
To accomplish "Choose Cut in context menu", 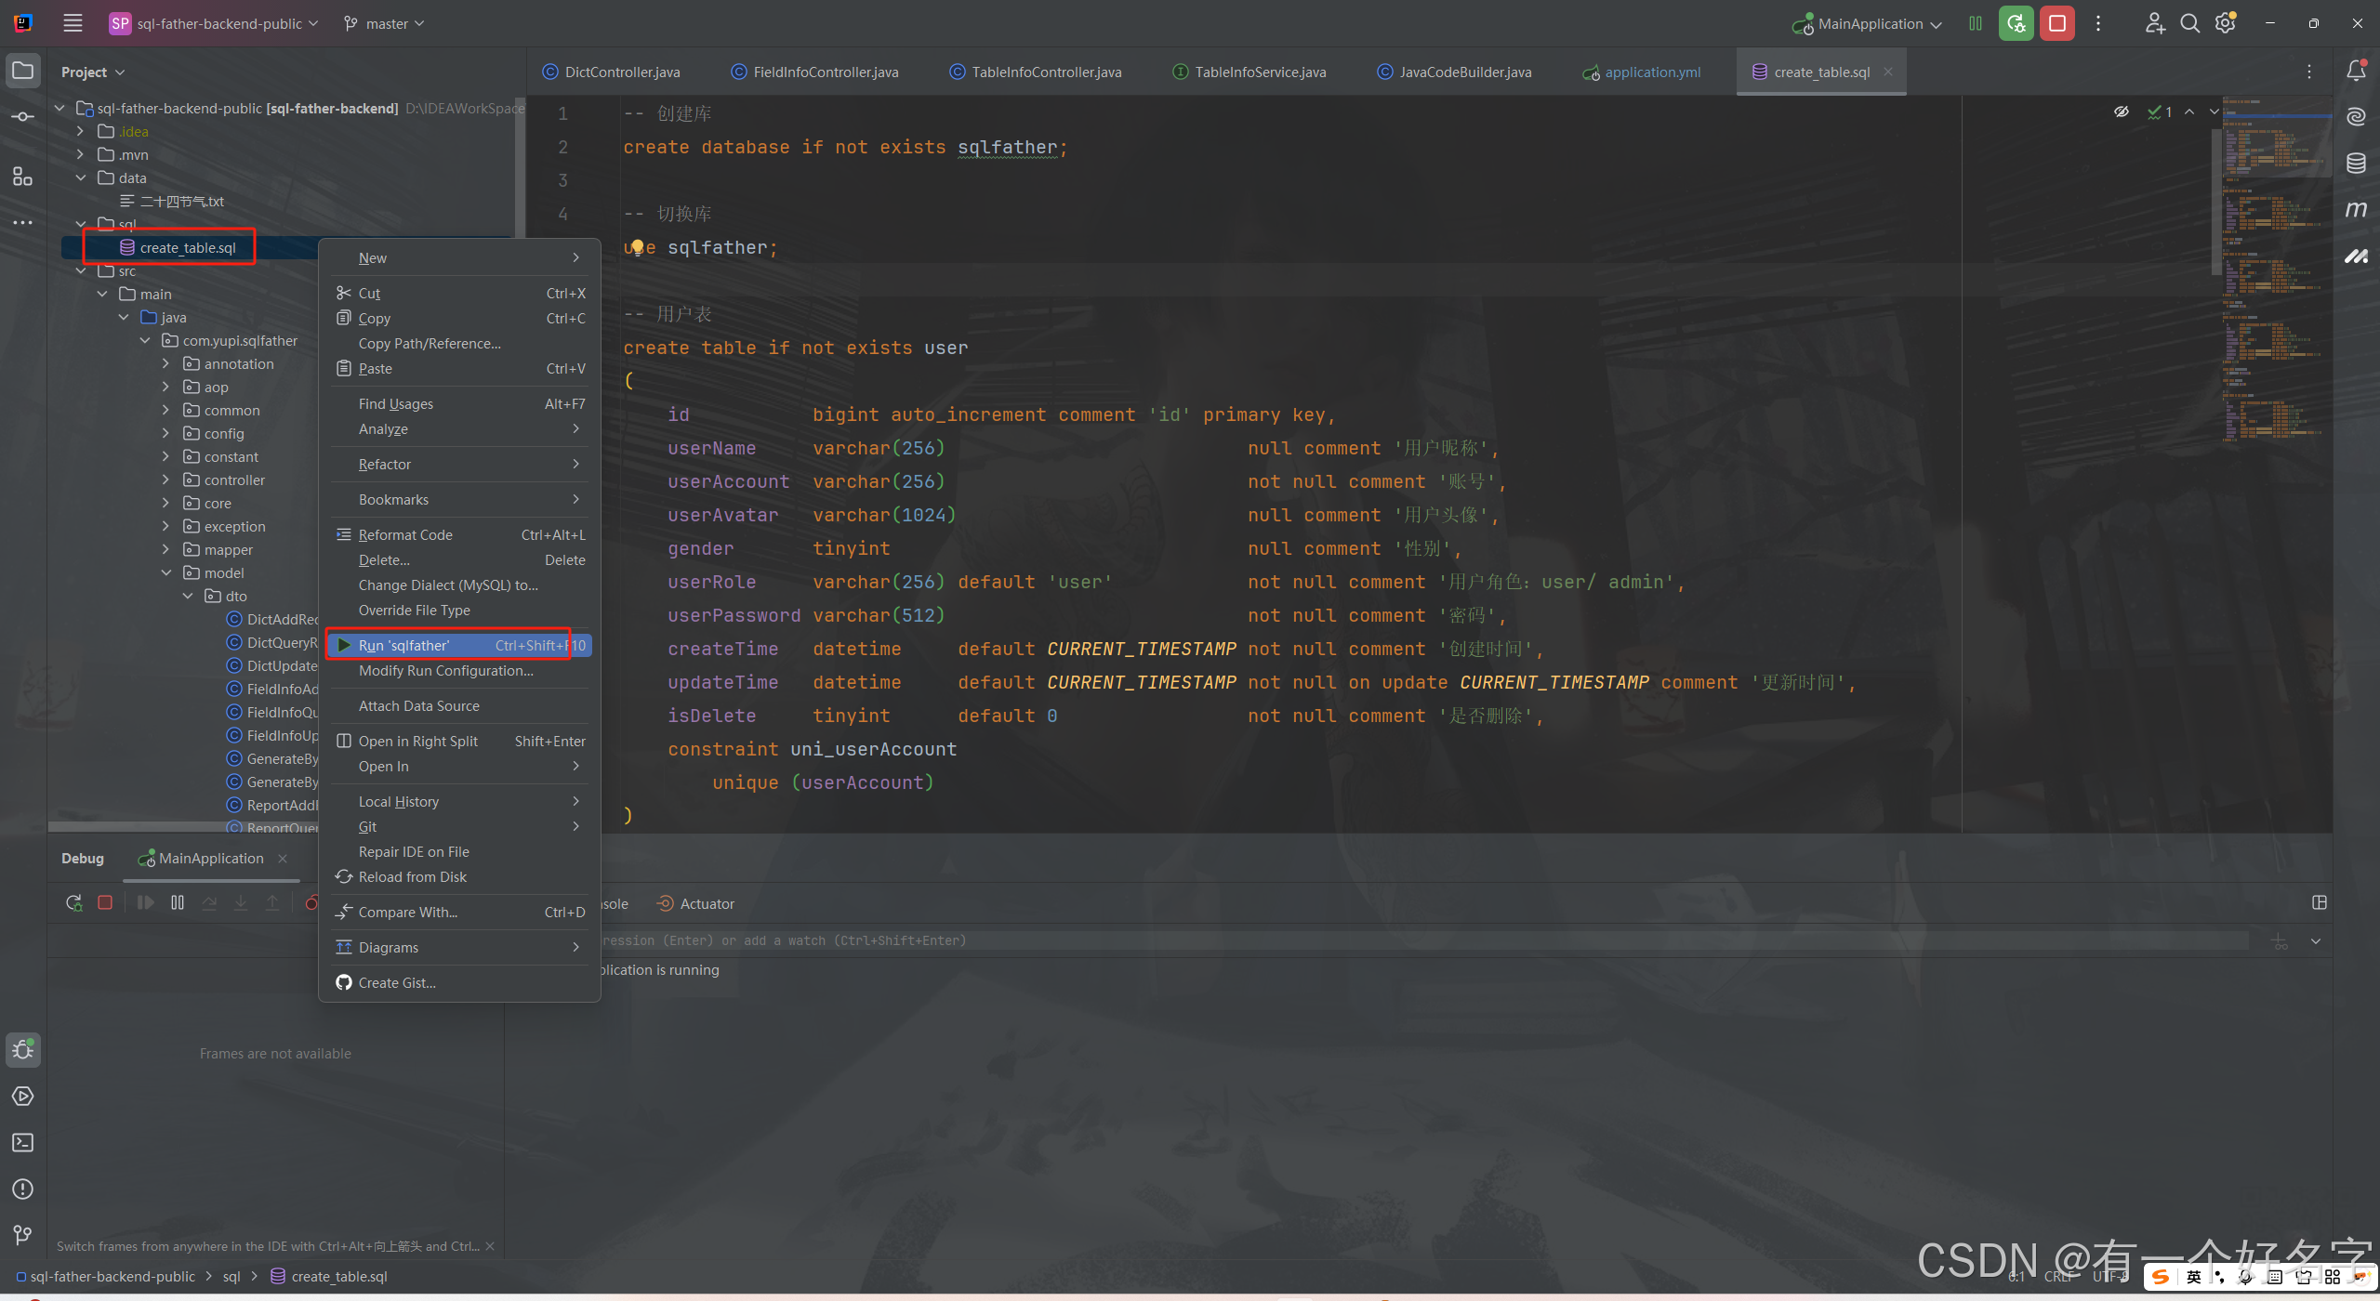I will pyautogui.click(x=459, y=293).
